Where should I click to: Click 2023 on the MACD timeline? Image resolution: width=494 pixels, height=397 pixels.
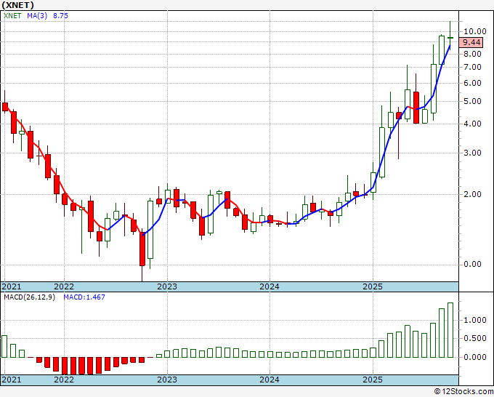point(167,380)
